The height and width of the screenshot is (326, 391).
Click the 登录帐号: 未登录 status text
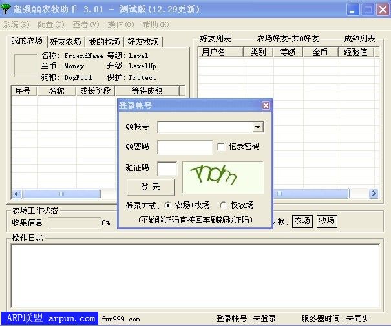click(x=246, y=319)
